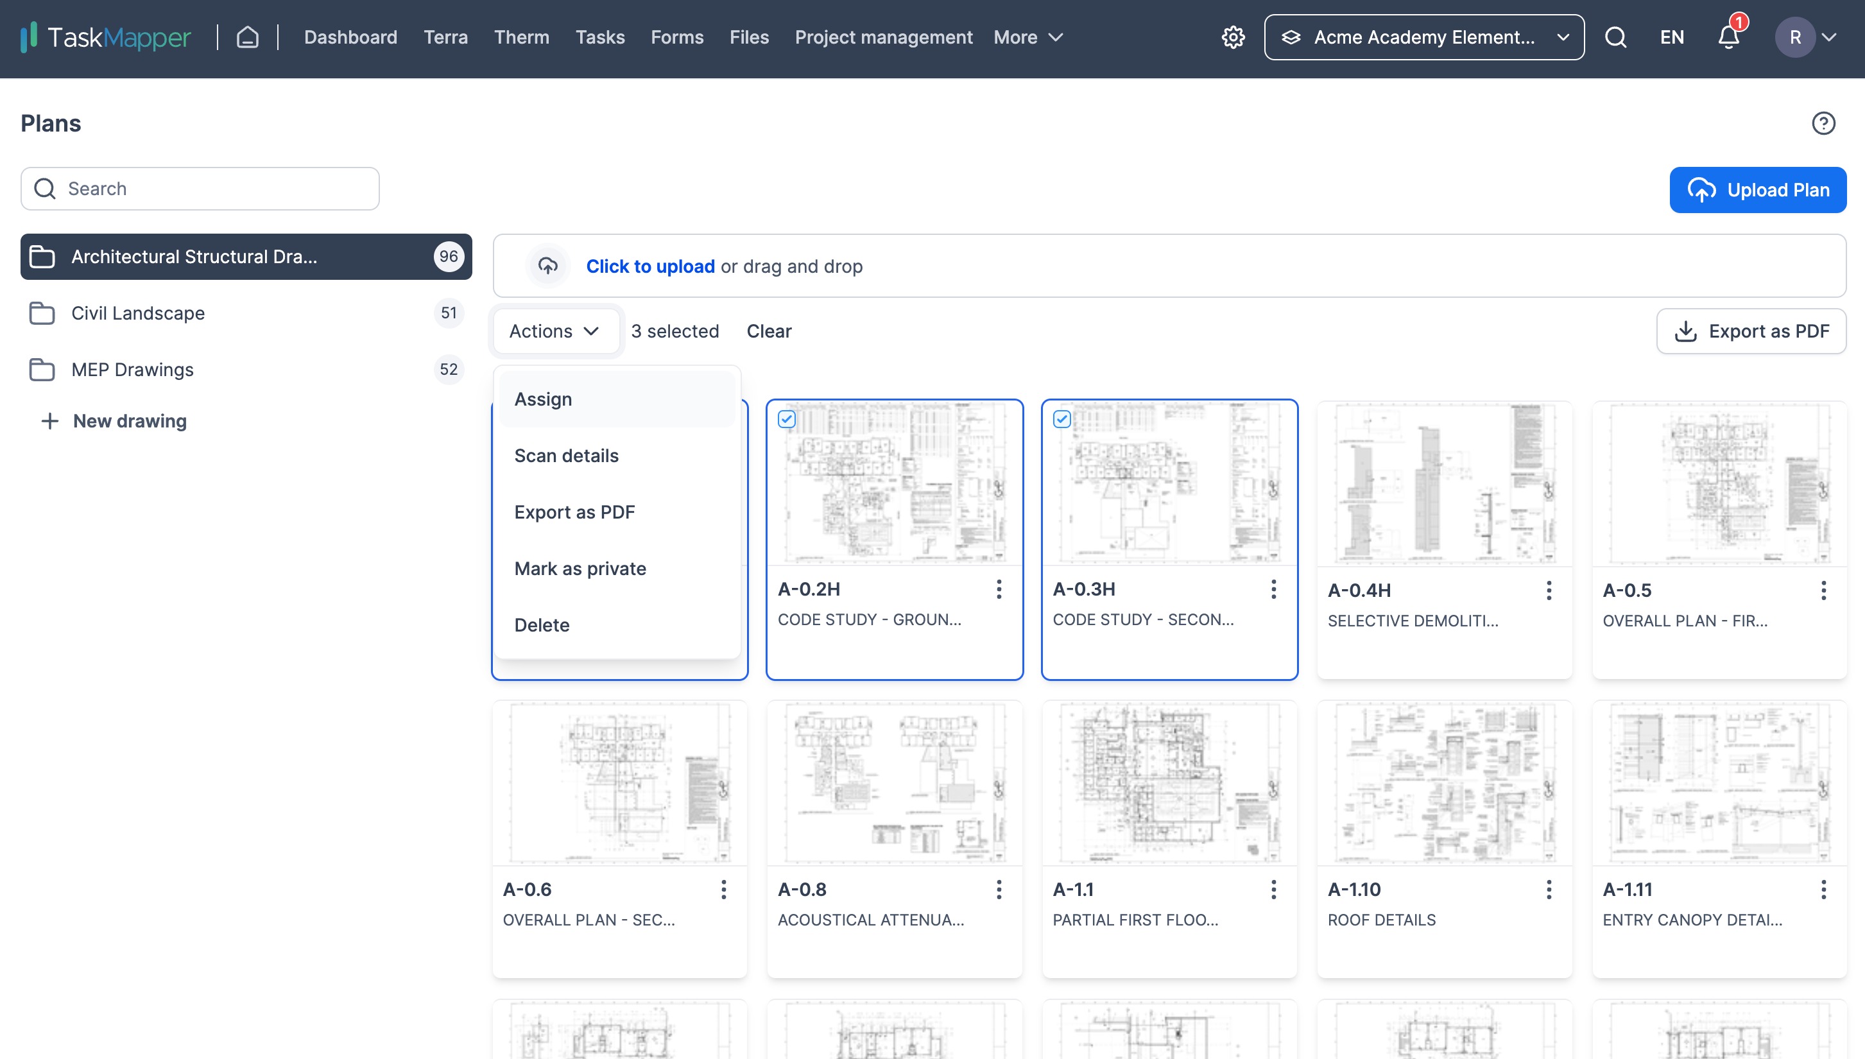Expand the user account chevron
Viewport: 1865px width, 1059px height.
pyautogui.click(x=1829, y=37)
